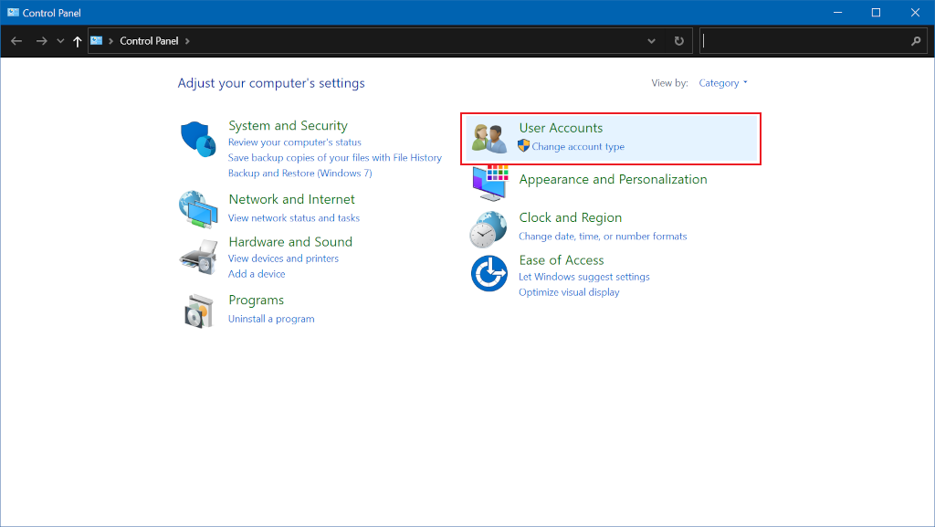Open Save backup copies with File History
The width and height of the screenshot is (935, 527).
point(334,158)
